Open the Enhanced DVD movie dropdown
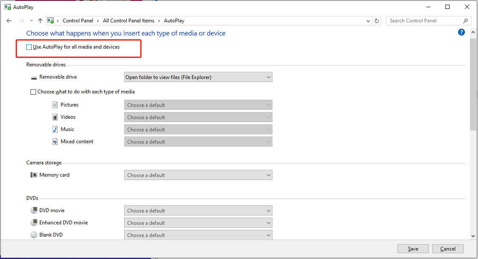Viewport: 478px width, 259px height. pos(198,223)
